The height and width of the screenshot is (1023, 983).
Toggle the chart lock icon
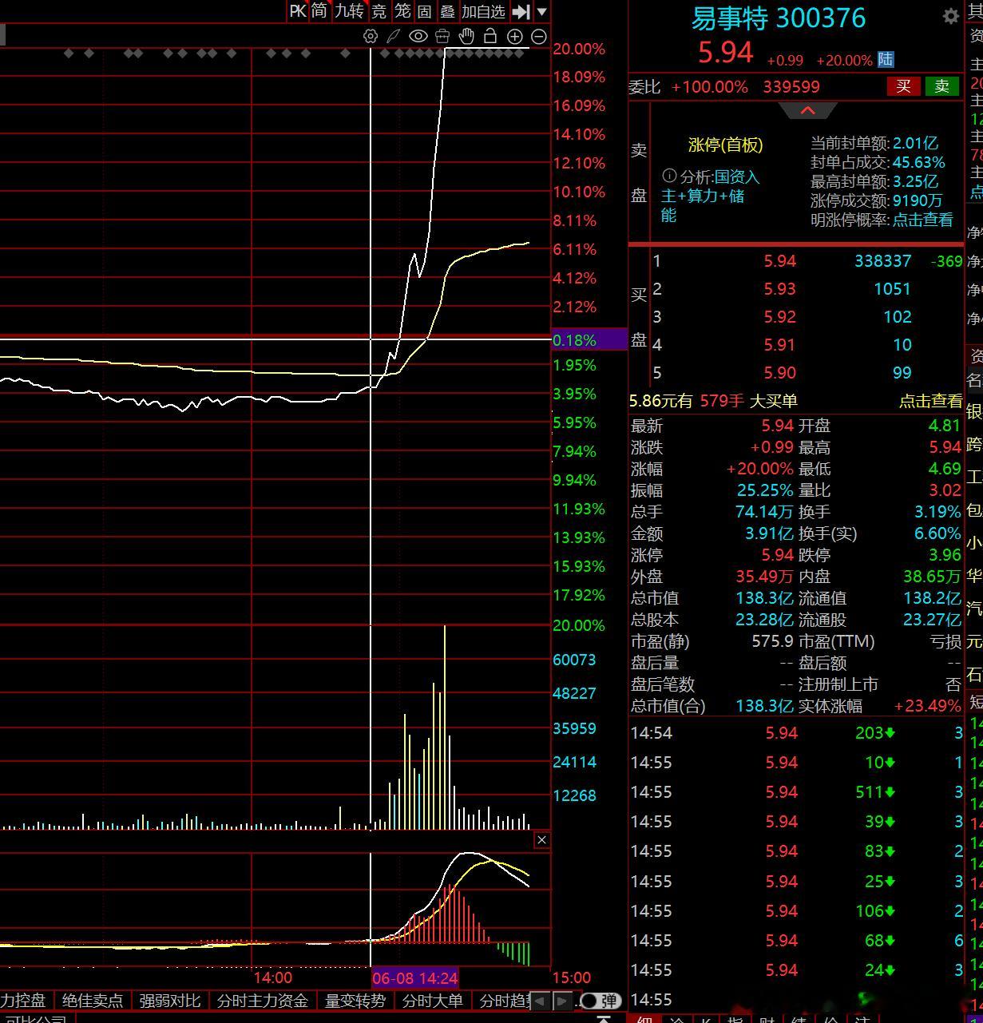tap(490, 36)
